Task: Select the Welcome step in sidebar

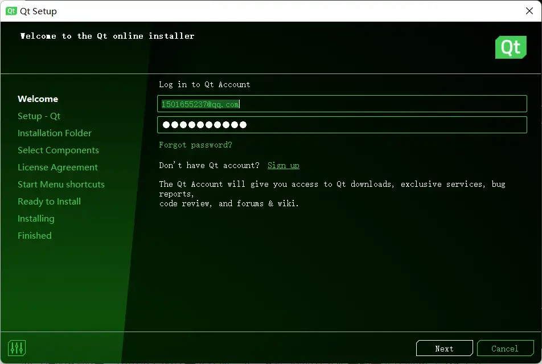Action: 38,99
